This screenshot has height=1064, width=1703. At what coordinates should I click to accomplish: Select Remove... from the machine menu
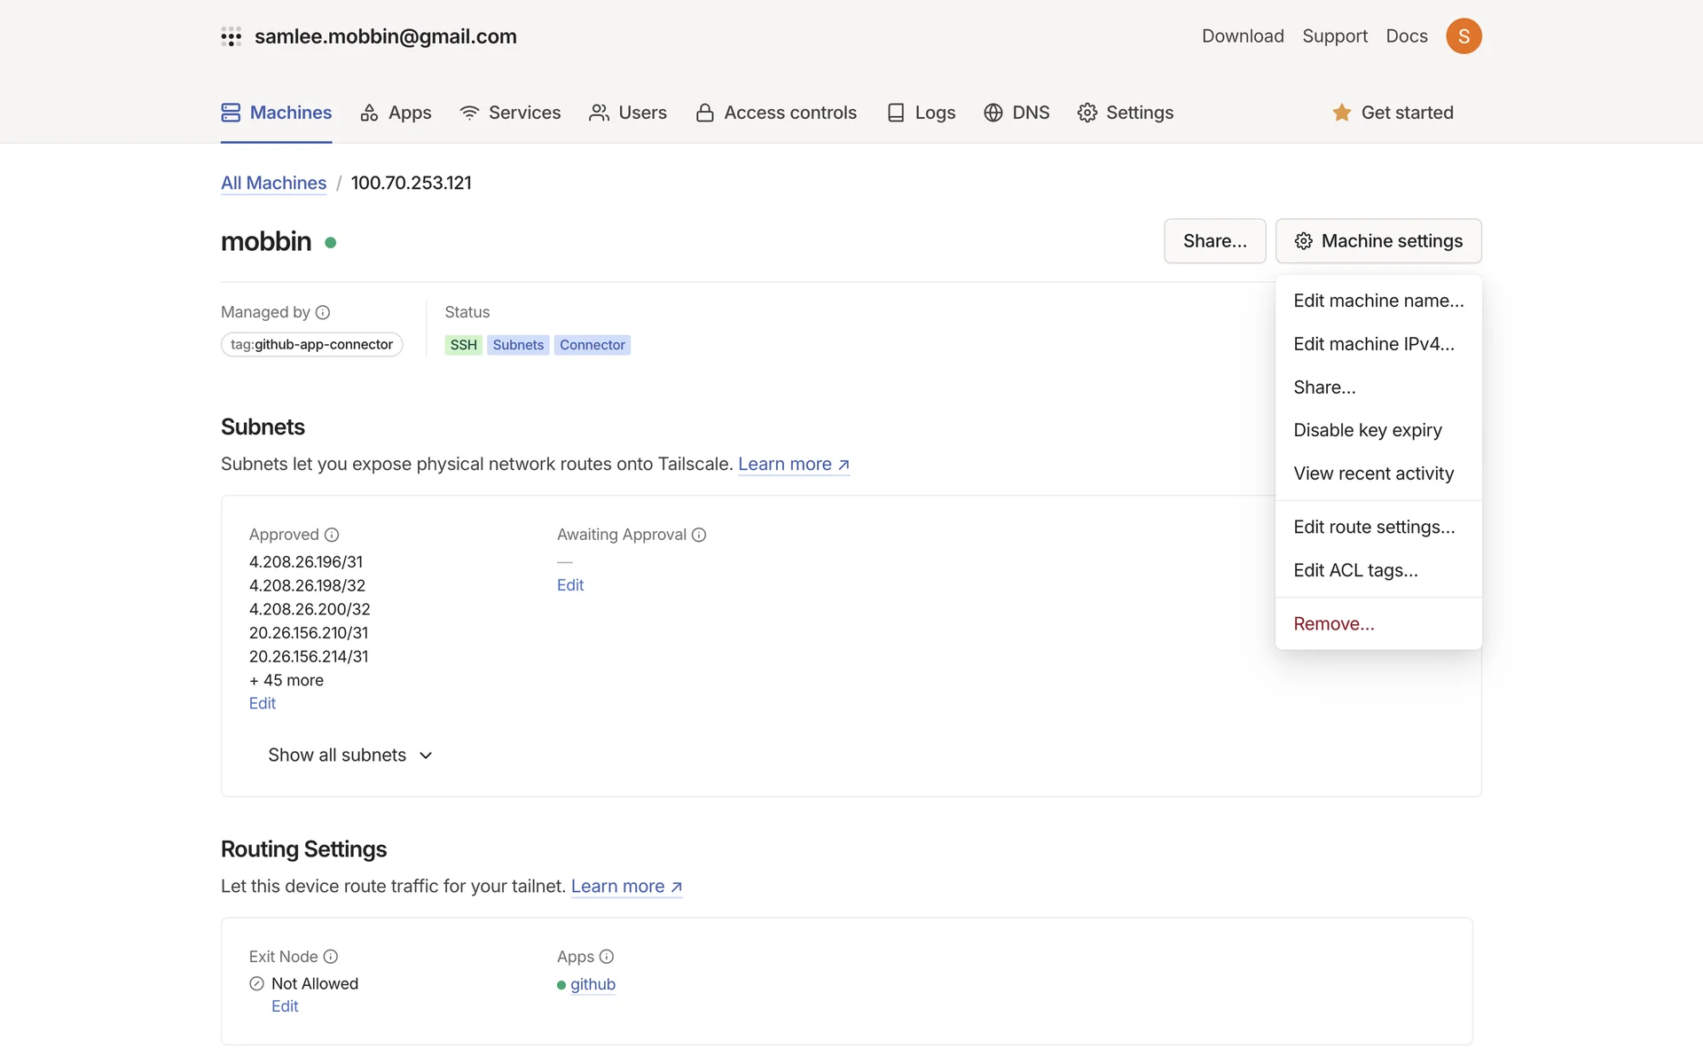tap(1333, 623)
